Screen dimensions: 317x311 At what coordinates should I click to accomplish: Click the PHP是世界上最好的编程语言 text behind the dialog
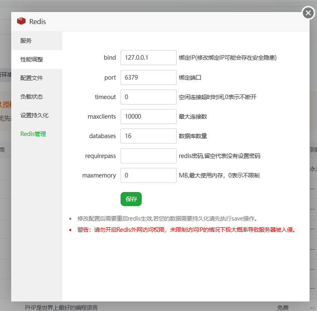[61, 307]
